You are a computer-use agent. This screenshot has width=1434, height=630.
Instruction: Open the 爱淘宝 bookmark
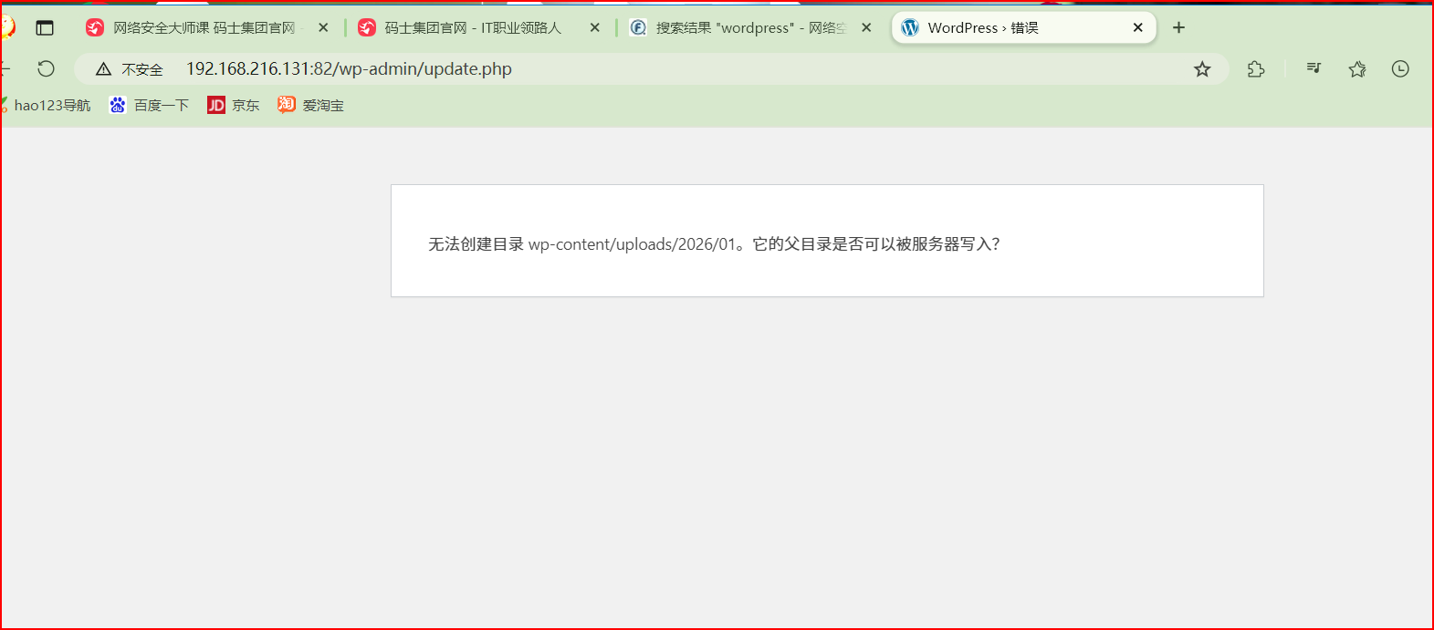311,106
